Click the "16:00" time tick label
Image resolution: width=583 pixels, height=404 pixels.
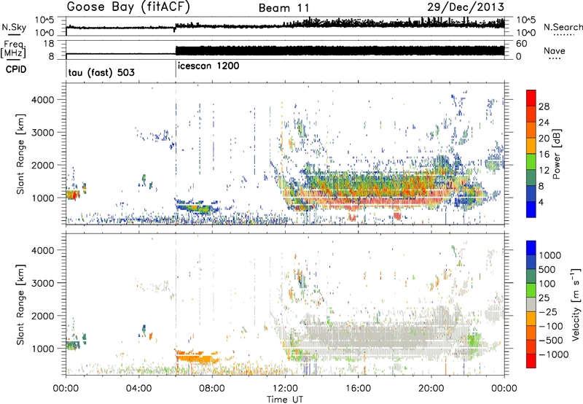(358, 389)
